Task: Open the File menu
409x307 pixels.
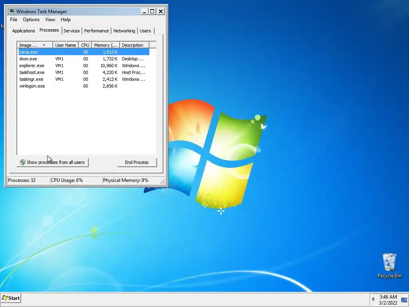Action: click(x=14, y=20)
